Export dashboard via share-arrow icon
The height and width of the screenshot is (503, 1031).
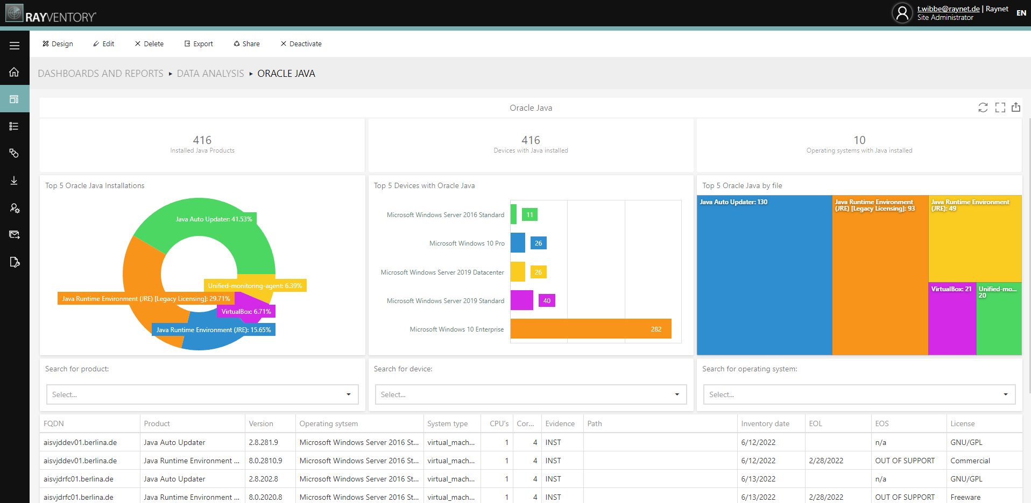click(x=1016, y=107)
